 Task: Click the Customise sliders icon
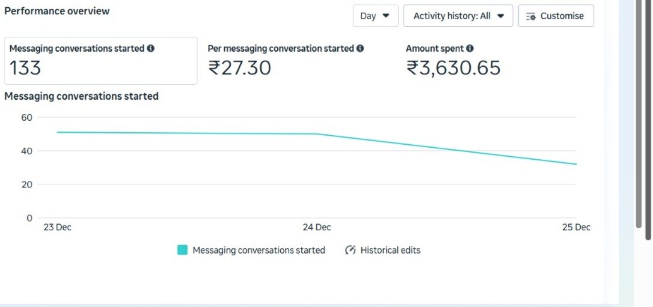(x=530, y=17)
